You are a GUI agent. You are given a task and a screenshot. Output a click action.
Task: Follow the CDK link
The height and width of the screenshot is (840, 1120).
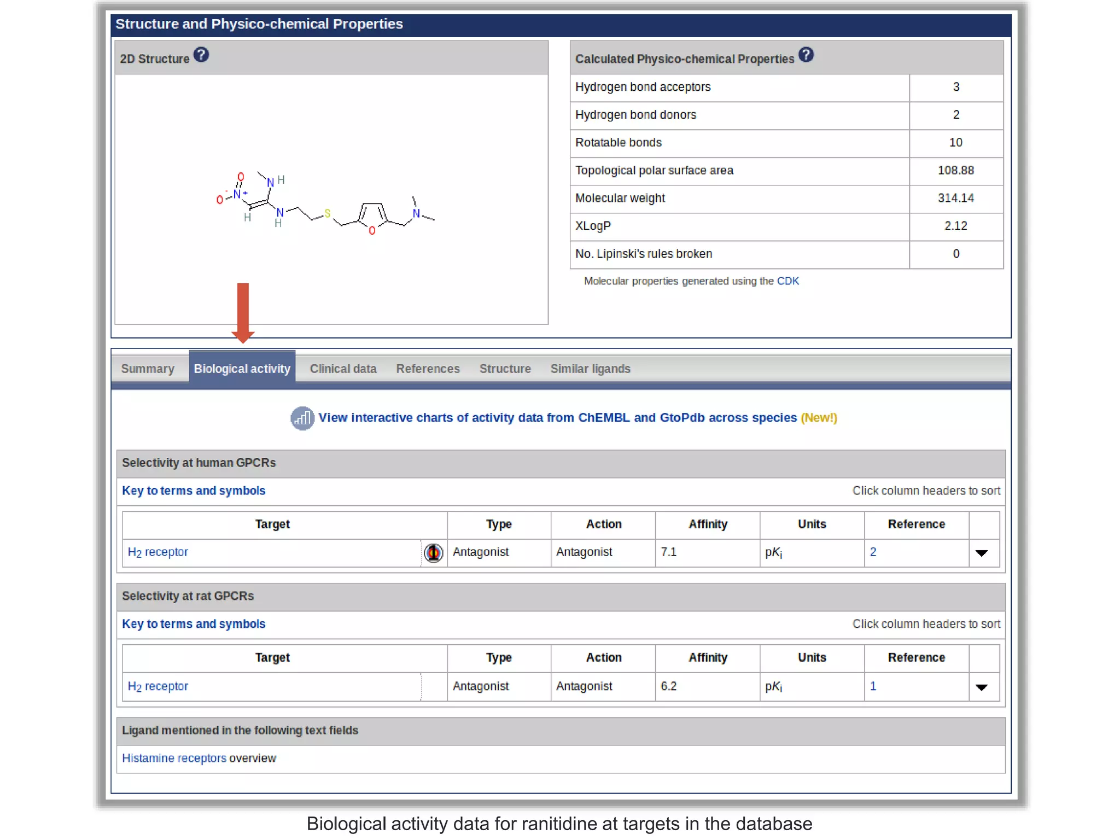tap(788, 281)
